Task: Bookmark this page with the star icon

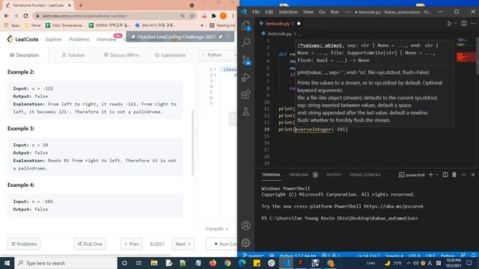Action: (x=192, y=16)
